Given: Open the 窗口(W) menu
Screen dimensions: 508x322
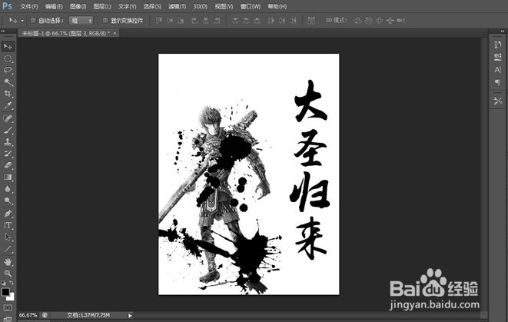Looking at the screenshot, I should [251, 6].
